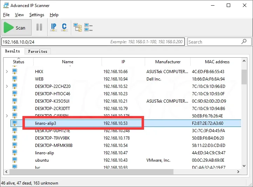Select the DESKTOP-2CR3DTT entry
Image resolution: width=253 pixels, height=187 pixels.
53,109
